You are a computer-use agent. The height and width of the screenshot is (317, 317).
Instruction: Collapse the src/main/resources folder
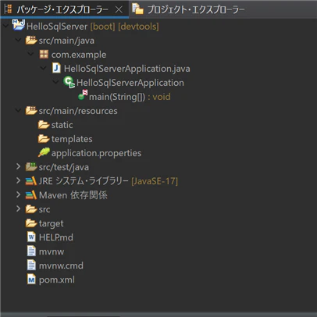pyautogui.click(x=18, y=110)
